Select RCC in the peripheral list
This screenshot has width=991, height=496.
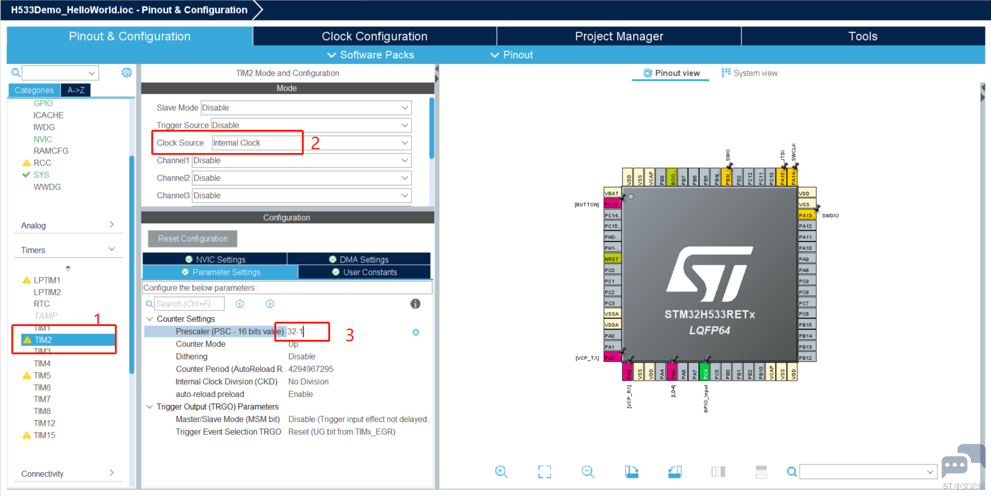pyautogui.click(x=42, y=163)
